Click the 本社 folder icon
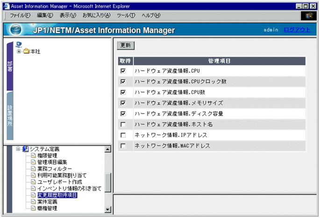This screenshot has height=218, width=320. [26, 51]
